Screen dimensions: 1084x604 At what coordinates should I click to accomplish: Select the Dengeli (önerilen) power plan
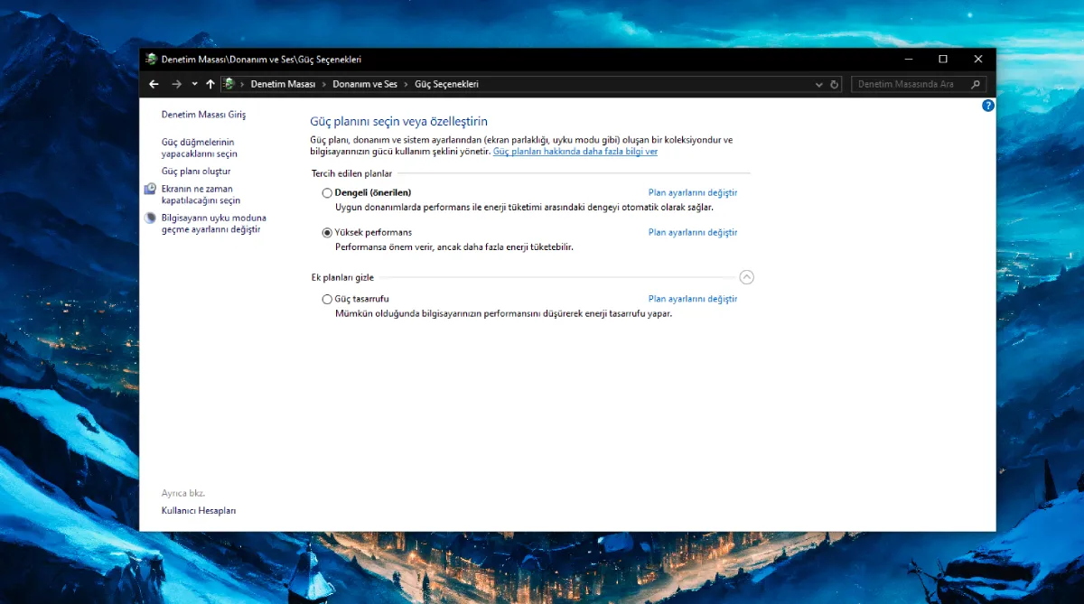point(327,193)
